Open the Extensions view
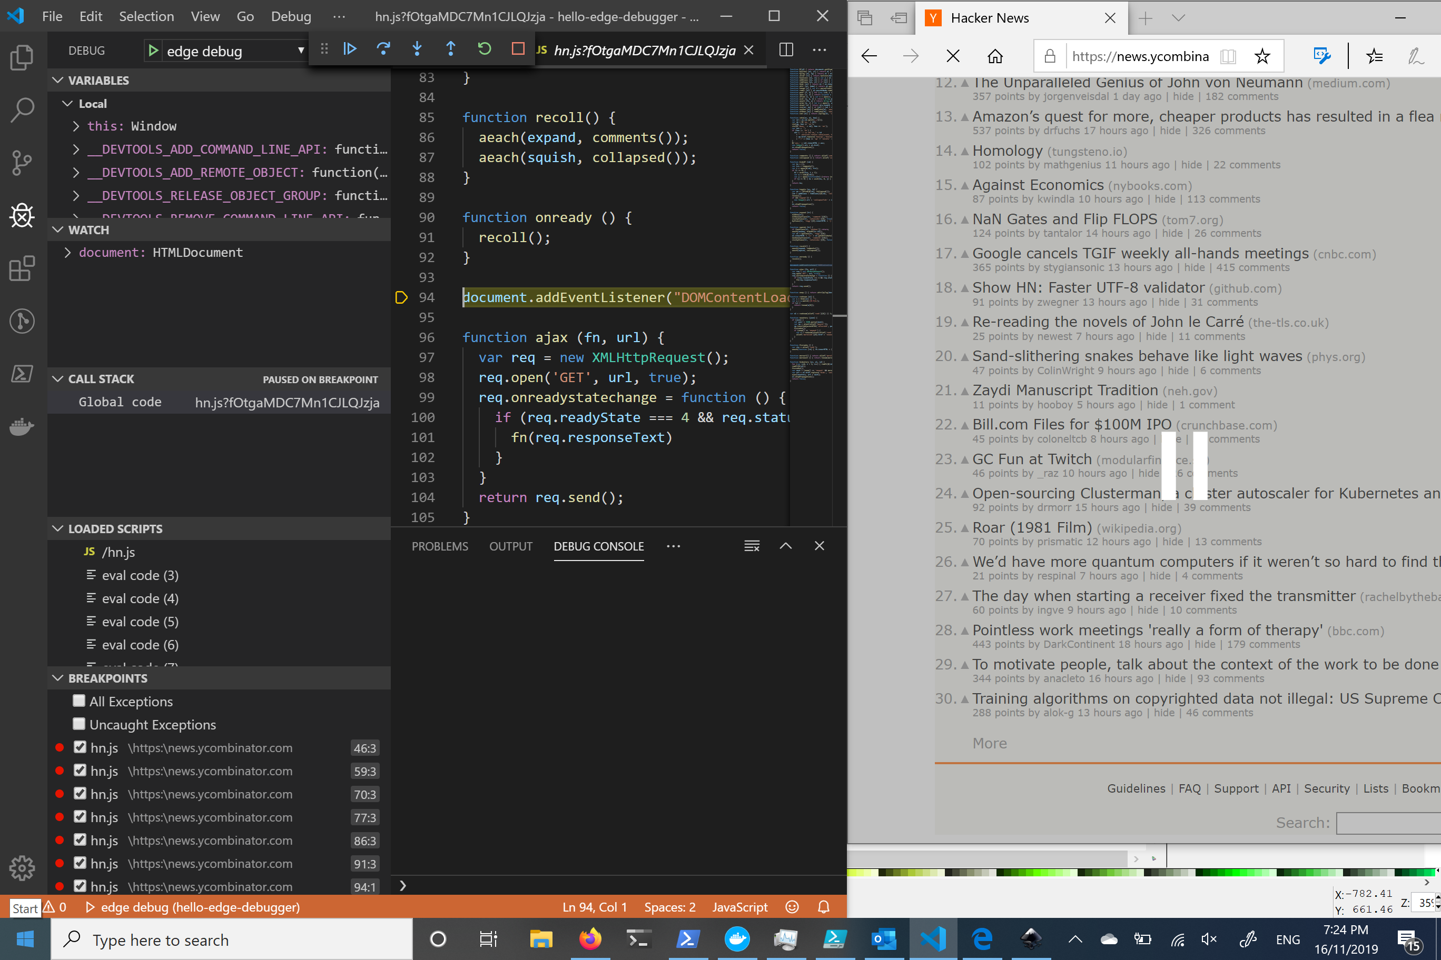The image size is (1441, 960). coord(22,268)
